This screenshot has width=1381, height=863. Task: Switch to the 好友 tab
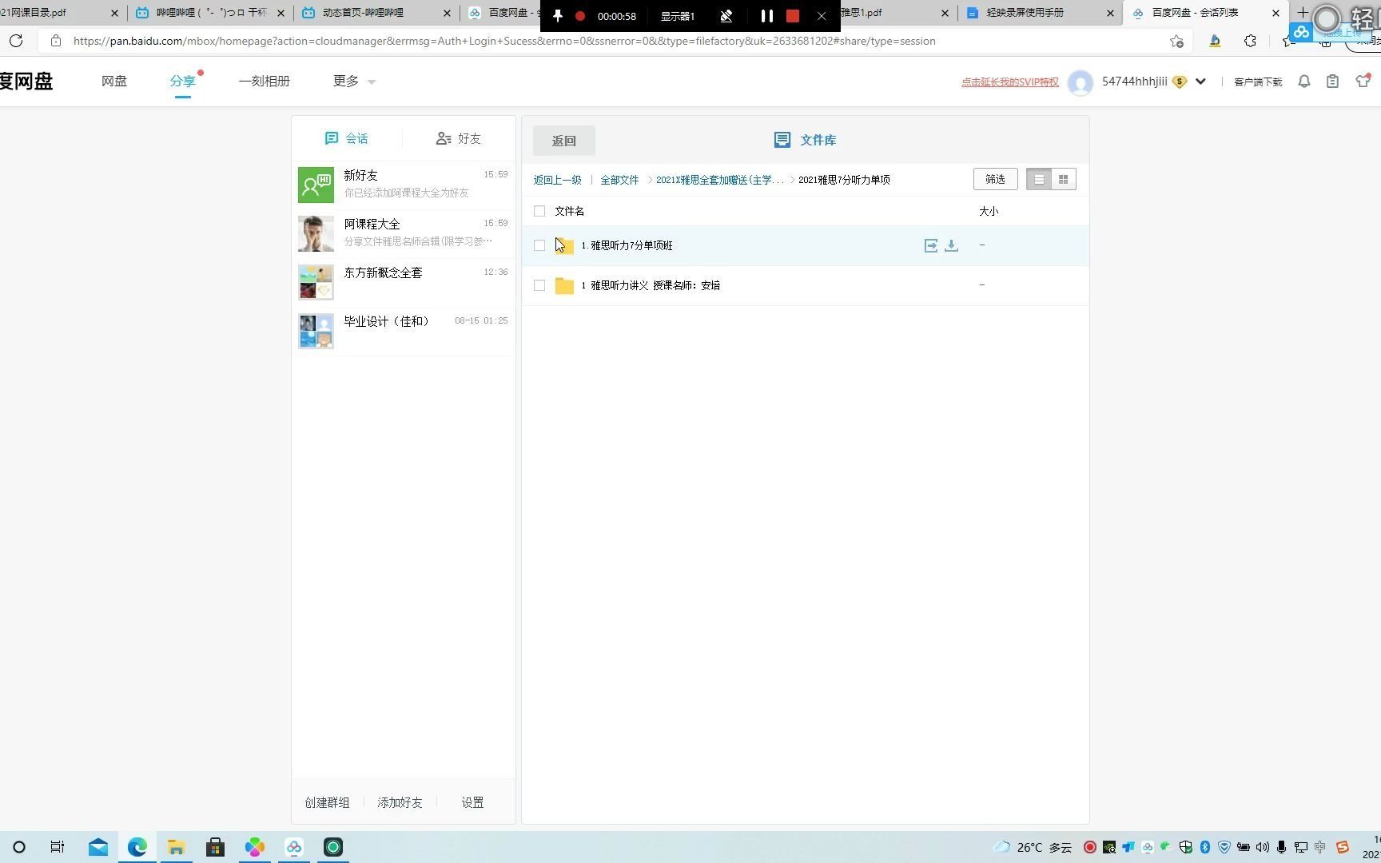click(x=459, y=139)
